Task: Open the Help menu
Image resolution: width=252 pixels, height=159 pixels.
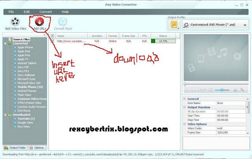Action: [65, 12]
